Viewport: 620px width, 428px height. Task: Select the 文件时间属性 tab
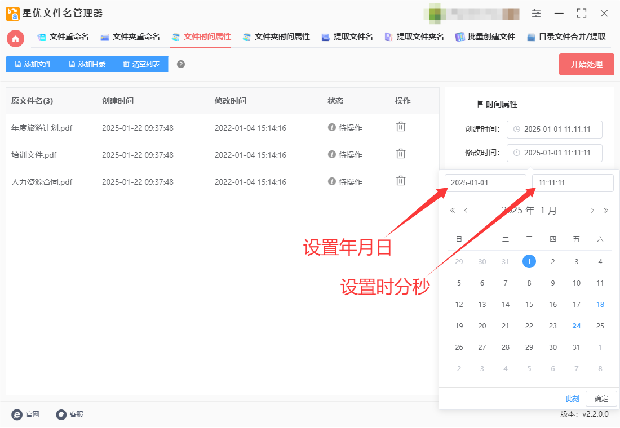201,37
